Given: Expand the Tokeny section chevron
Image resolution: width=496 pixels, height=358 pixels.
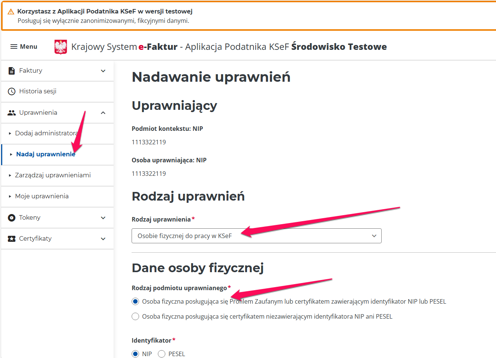Looking at the screenshot, I should [x=103, y=218].
